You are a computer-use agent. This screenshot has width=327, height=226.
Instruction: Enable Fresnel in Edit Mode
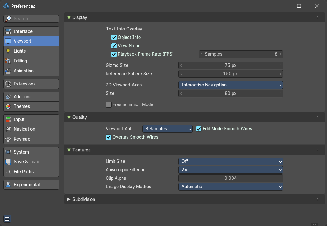(108, 104)
